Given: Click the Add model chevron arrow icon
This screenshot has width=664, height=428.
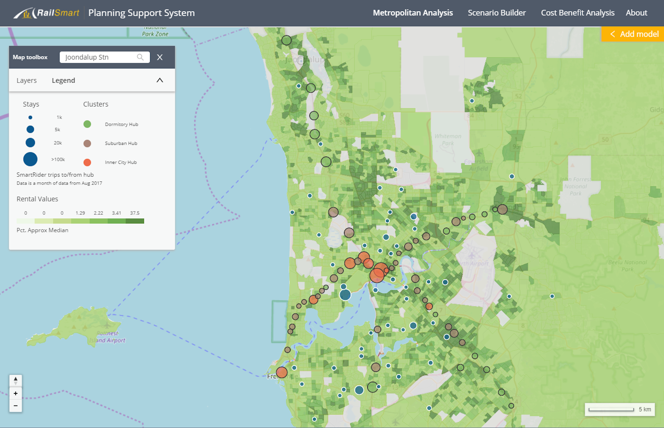Looking at the screenshot, I should point(612,34).
